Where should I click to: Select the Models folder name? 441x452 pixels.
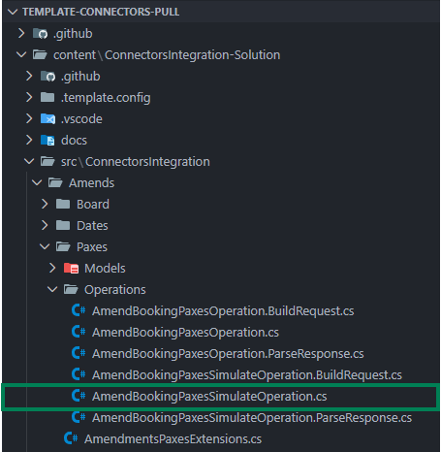click(x=105, y=269)
